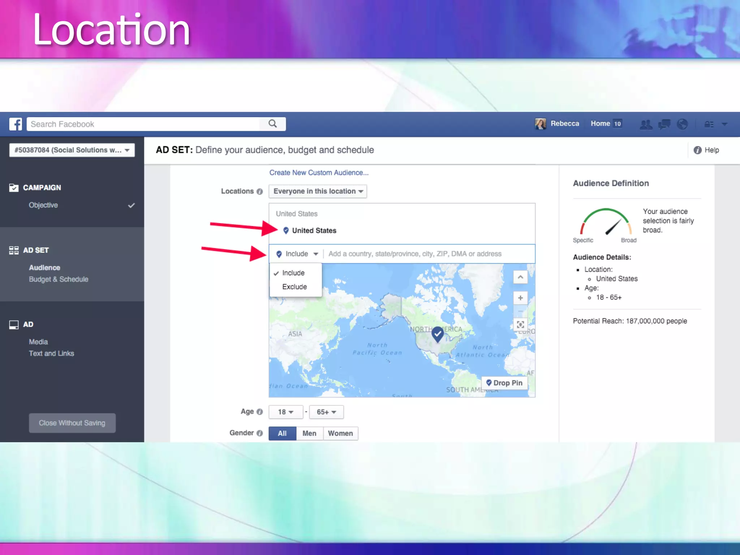Viewport: 740px width, 555px height.
Task: Click the map zoom in plus button
Action: pyautogui.click(x=520, y=298)
